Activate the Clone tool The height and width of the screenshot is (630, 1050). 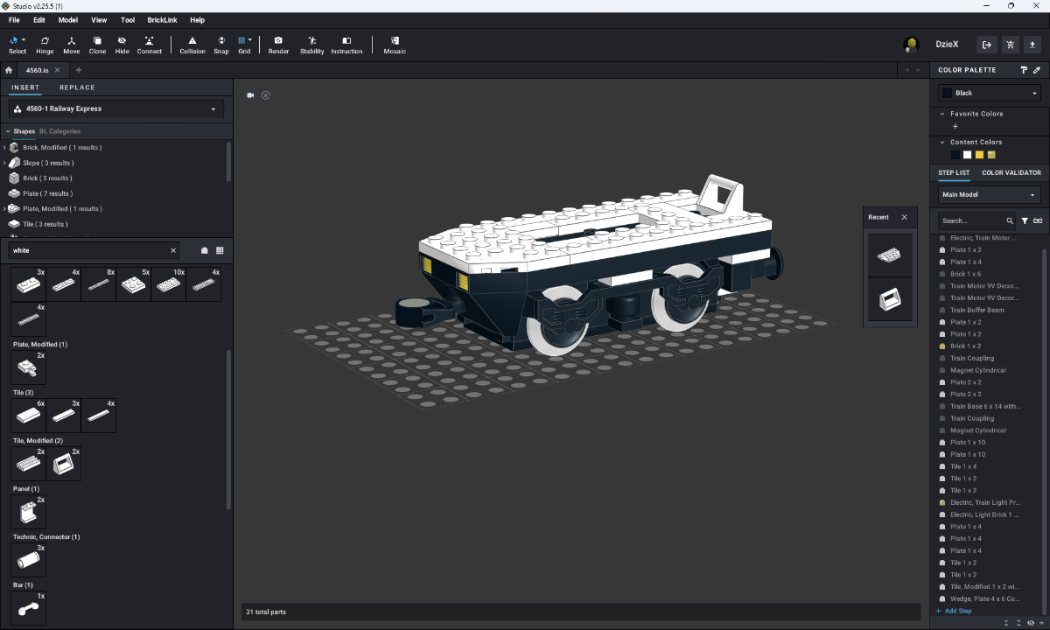97,45
